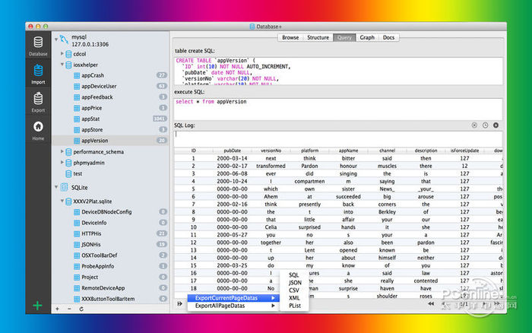This screenshot has width=532, height=333.
Task: Expand the performance_schema database
Action: tap(62, 152)
